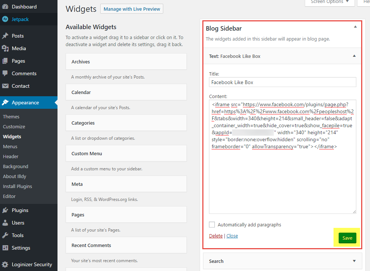Collapse the Blog Sidebar panel arrow
The image size is (370, 271).
tap(355, 27)
